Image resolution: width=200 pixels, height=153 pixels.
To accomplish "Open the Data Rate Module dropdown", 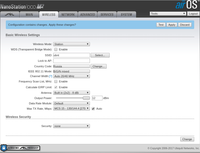I will coord(71,103).
